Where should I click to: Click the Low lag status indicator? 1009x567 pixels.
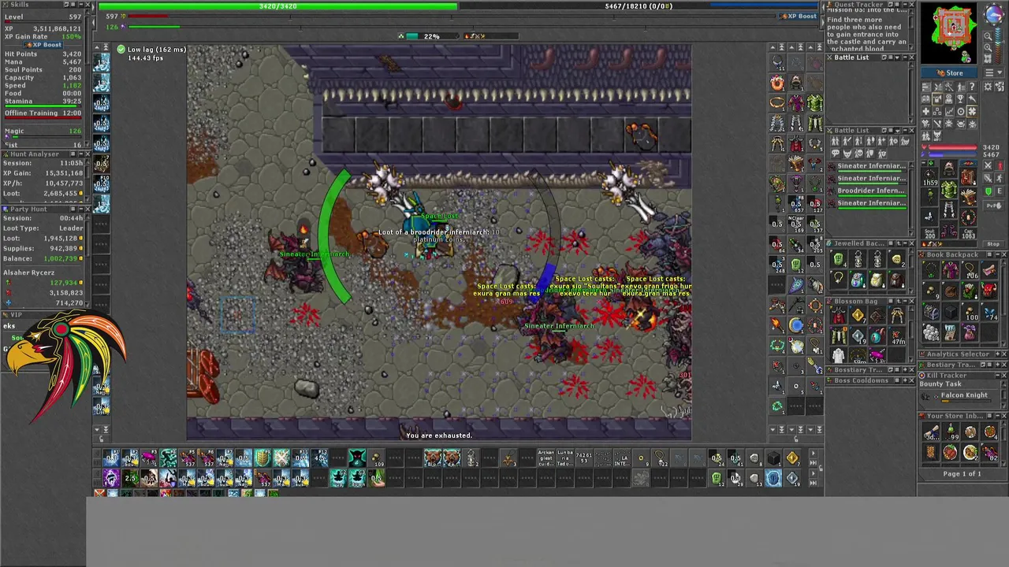click(151, 50)
